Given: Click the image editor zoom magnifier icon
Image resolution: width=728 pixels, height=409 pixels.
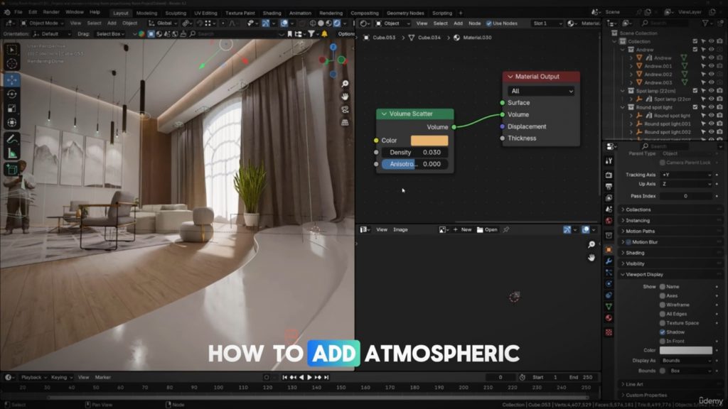Looking at the screenshot, I should click(591, 244).
